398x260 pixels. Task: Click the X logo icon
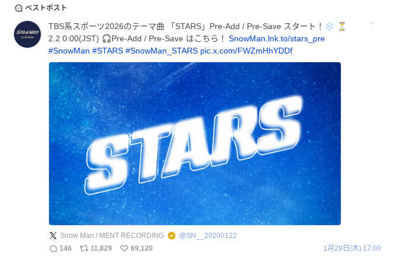click(x=53, y=236)
